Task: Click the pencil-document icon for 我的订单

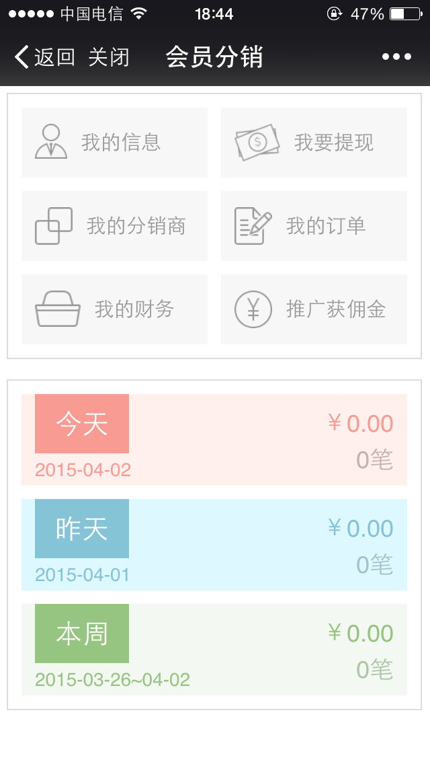Action: pos(253,225)
